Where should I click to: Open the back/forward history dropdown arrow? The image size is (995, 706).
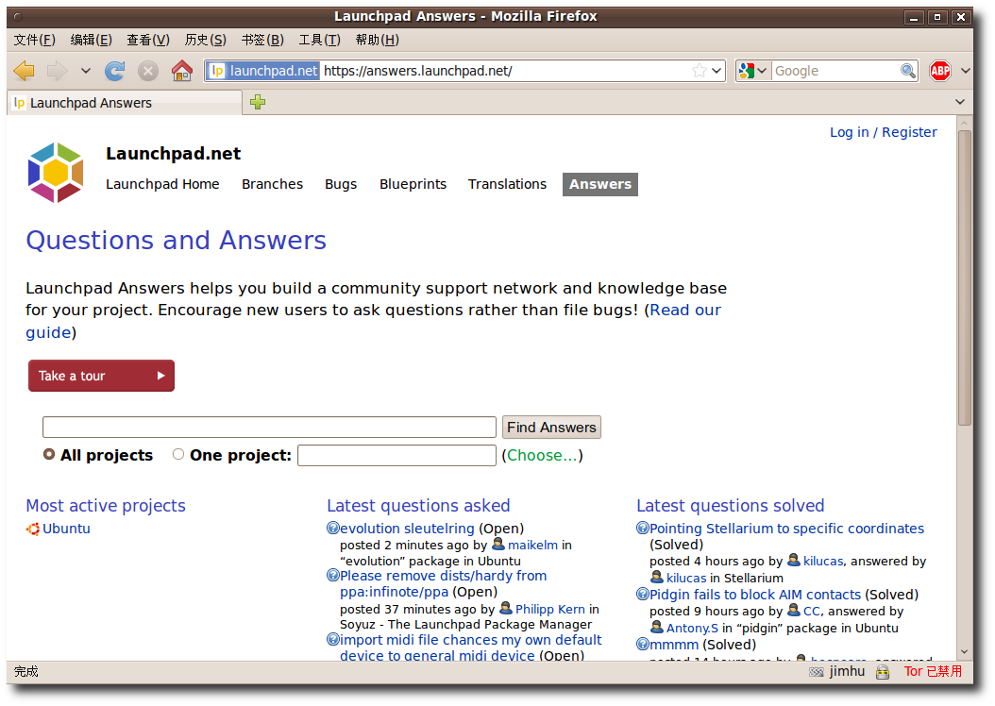[x=86, y=71]
